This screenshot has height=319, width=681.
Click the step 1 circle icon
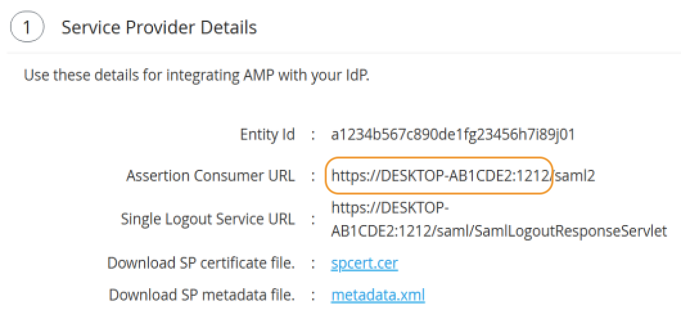click(27, 28)
